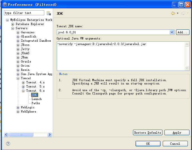The width and height of the screenshot is (192, 150).
Task: Expand the JBoss server node
Action: [18, 45]
